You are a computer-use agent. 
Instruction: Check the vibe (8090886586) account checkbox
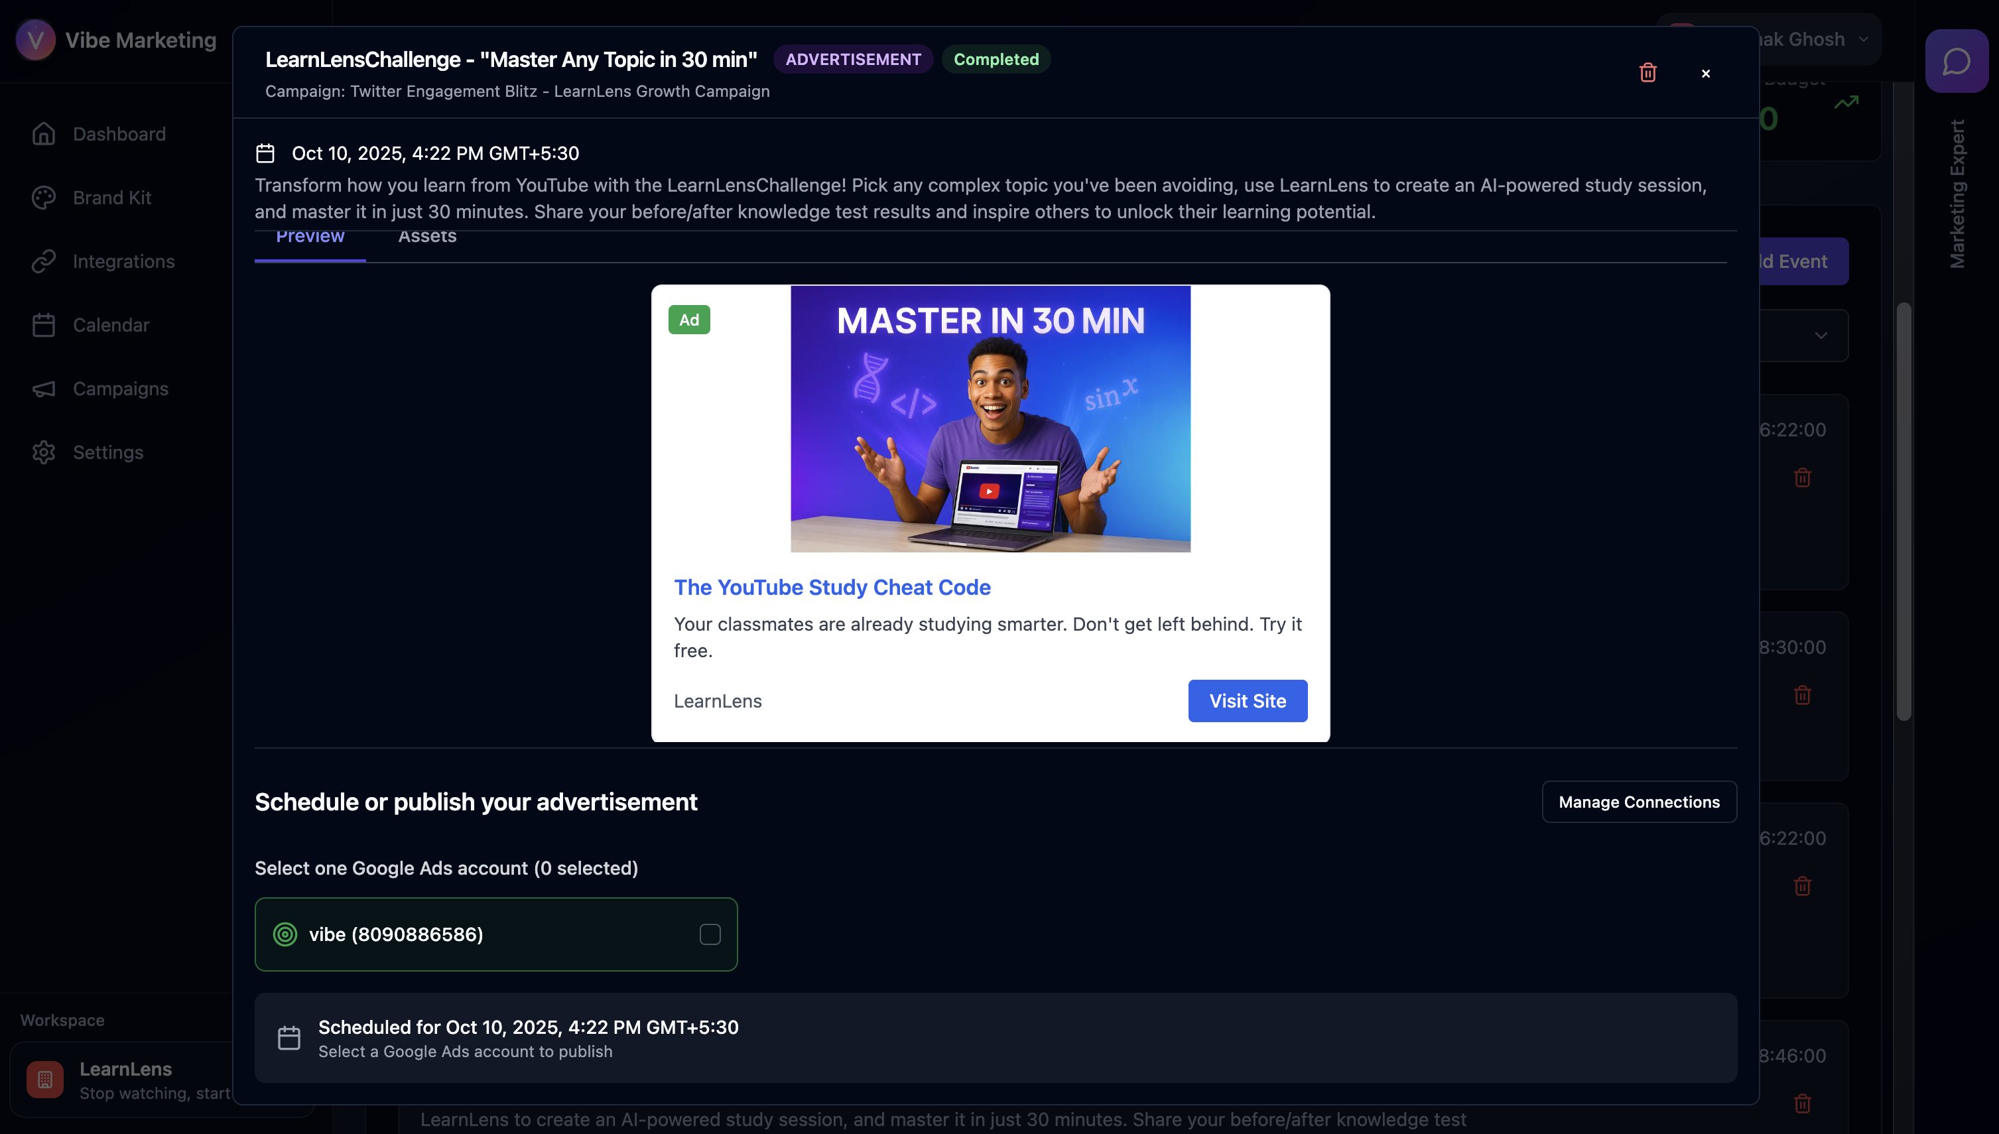[x=710, y=934]
